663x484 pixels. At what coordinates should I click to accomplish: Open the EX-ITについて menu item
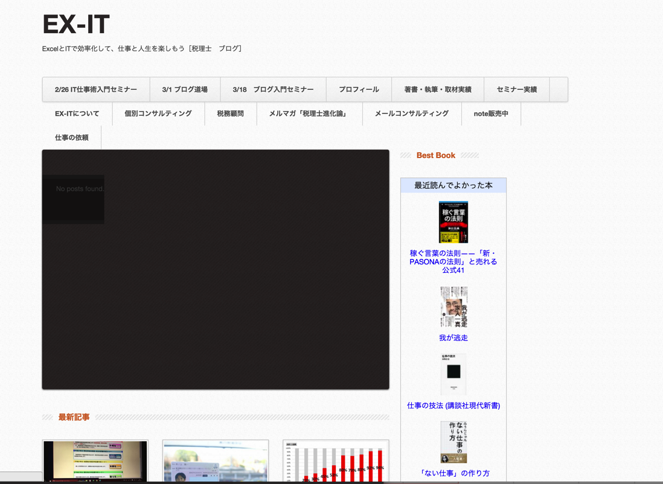tap(77, 113)
